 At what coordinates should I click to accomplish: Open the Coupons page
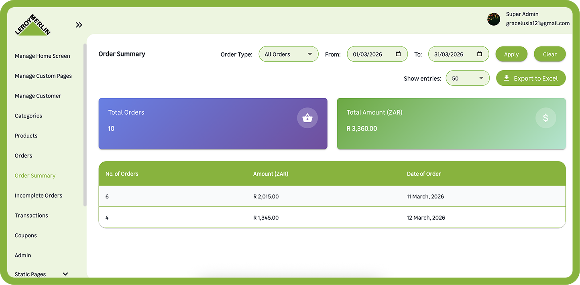[26, 235]
